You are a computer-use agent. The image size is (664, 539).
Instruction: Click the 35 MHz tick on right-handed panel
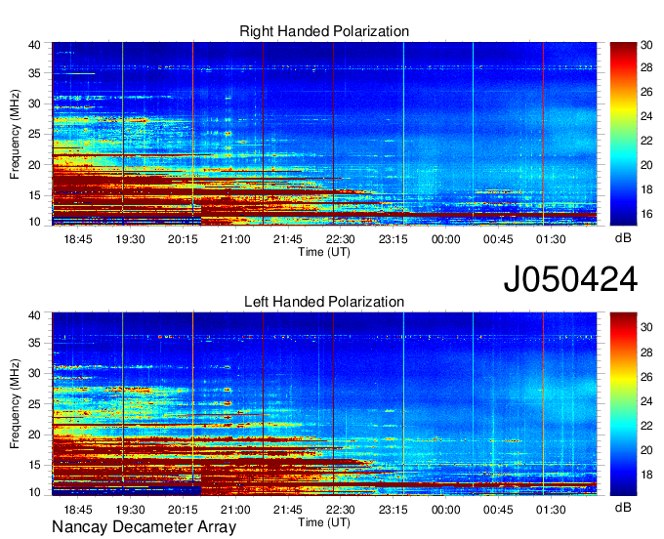pyautogui.click(x=34, y=73)
